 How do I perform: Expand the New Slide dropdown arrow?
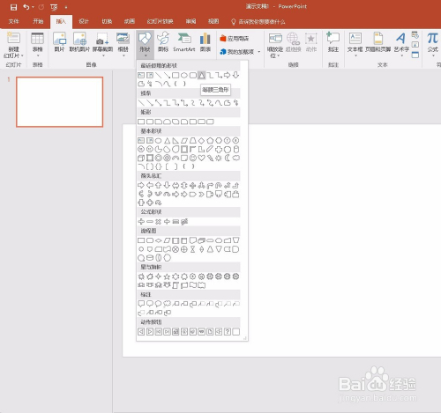[22, 55]
